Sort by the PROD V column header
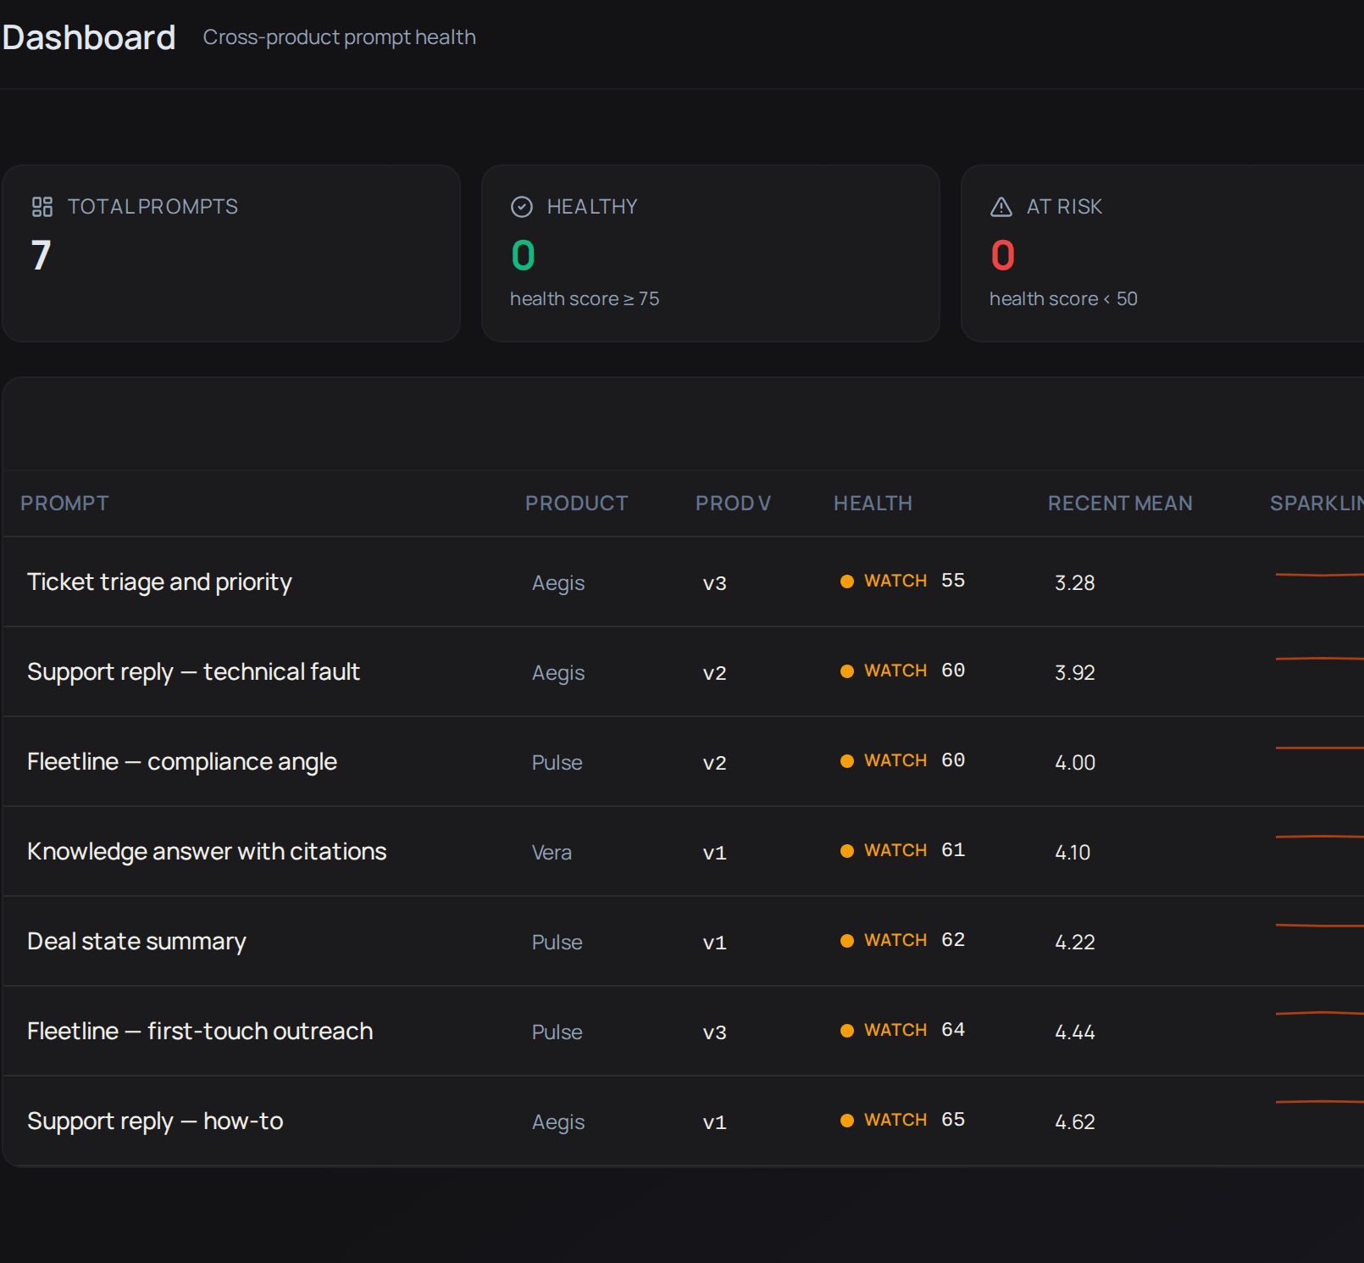Image resolution: width=1364 pixels, height=1263 pixels. click(x=733, y=504)
